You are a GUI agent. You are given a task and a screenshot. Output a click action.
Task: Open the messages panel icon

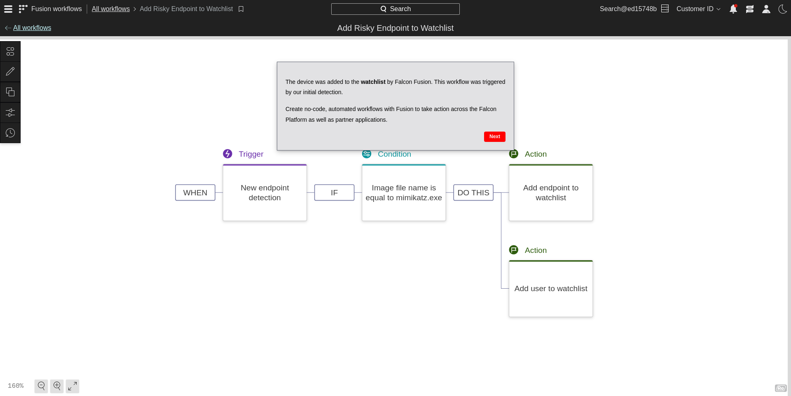click(750, 9)
